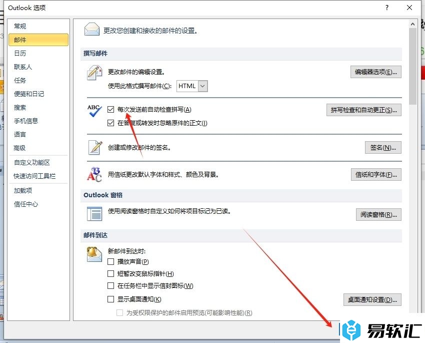
Task: Open 快速访问工具栏 in sidebar
Action: tap(38, 176)
